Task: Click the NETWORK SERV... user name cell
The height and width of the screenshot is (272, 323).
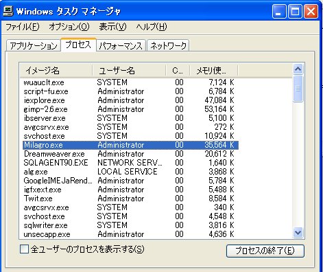Action: pyautogui.click(x=130, y=163)
